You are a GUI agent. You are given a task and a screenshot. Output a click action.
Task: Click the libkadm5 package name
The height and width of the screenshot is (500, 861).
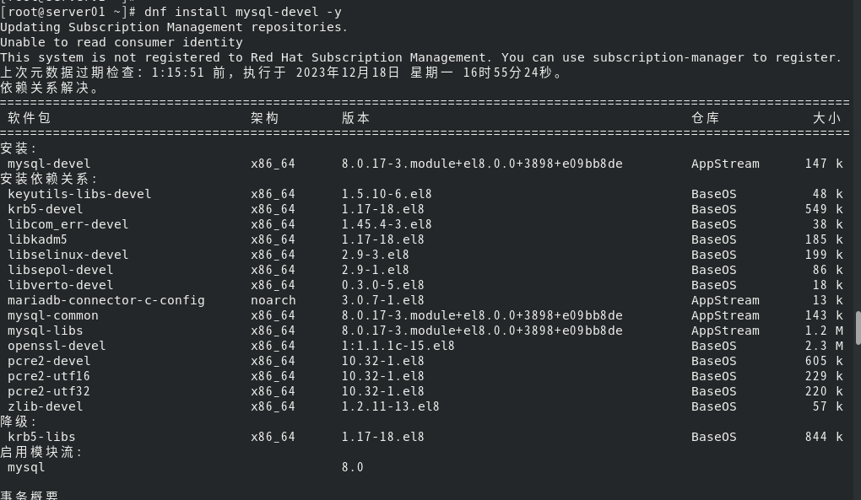(x=38, y=239)
